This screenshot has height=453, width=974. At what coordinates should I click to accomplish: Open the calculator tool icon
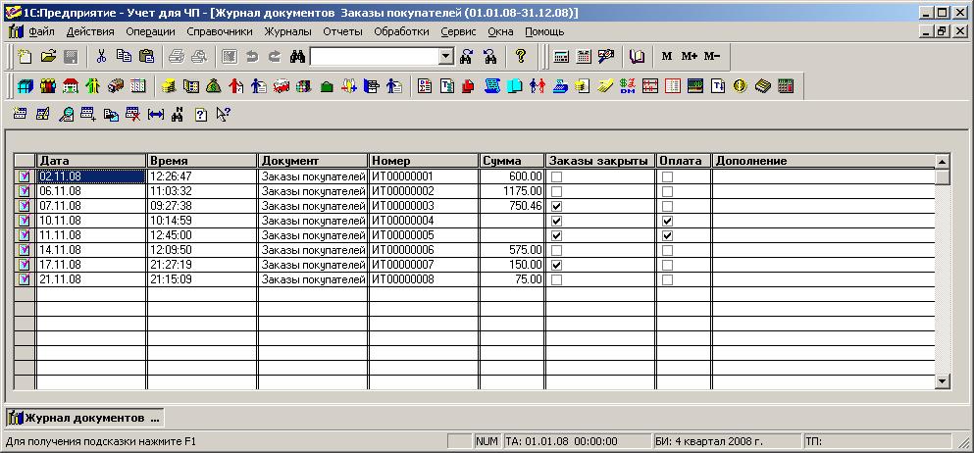point(561,57)
